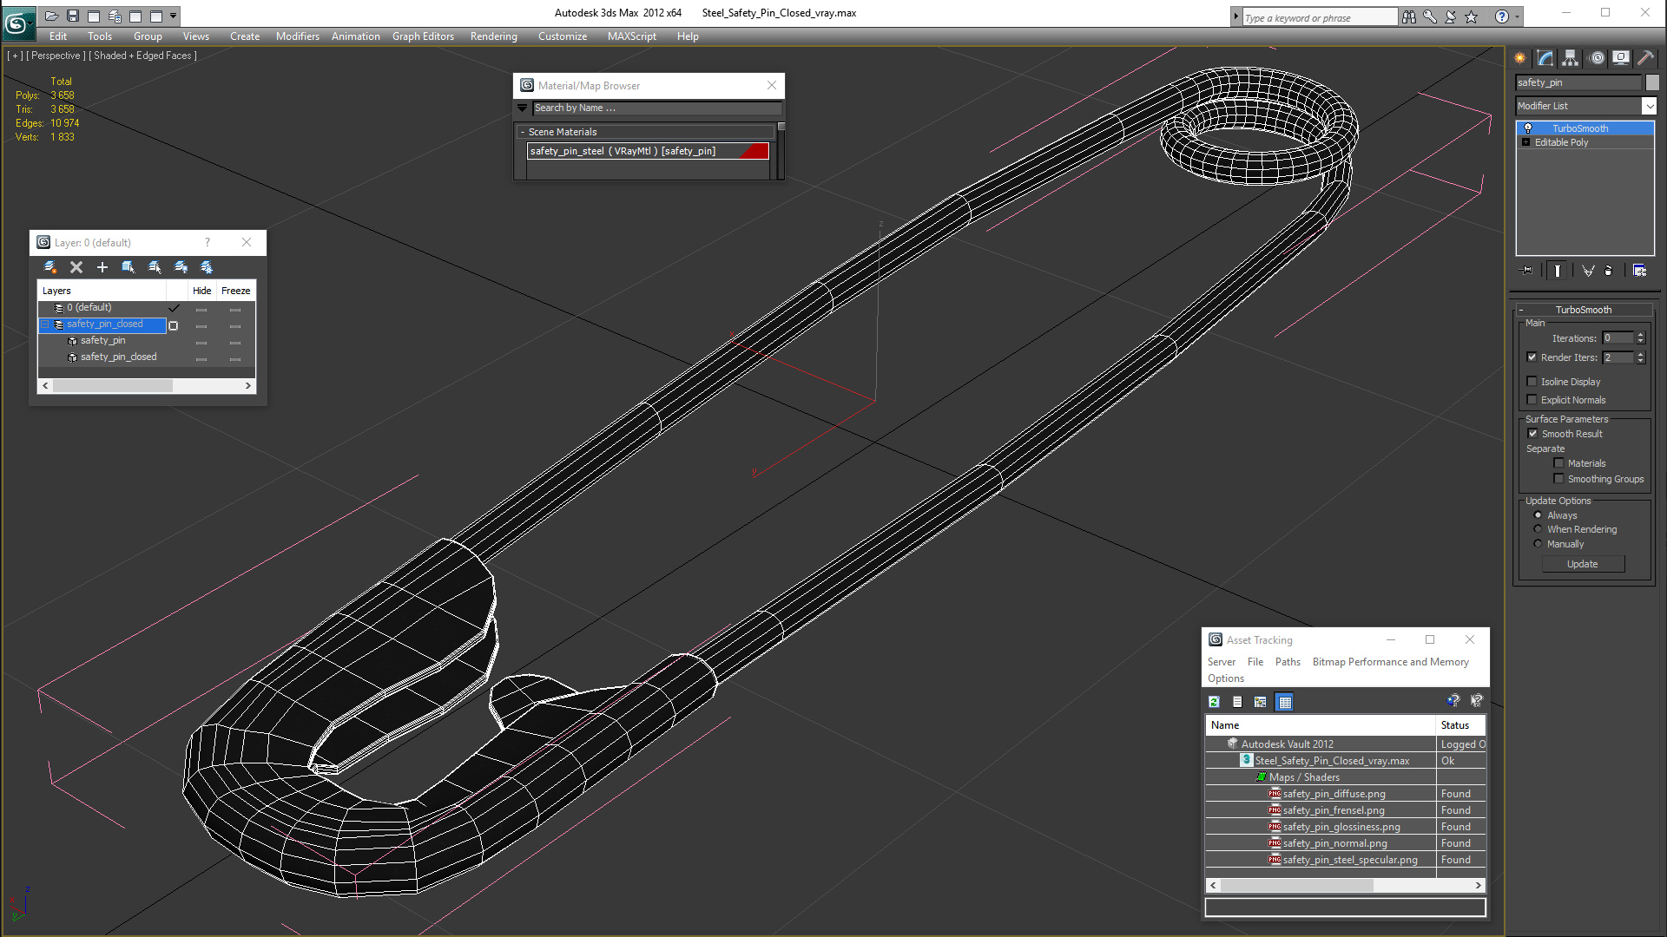The width and height of the screenshot is (1667, 937).
Task: Open the MAXScript menu
Action: pyautogui.click(x=631, y=36)
